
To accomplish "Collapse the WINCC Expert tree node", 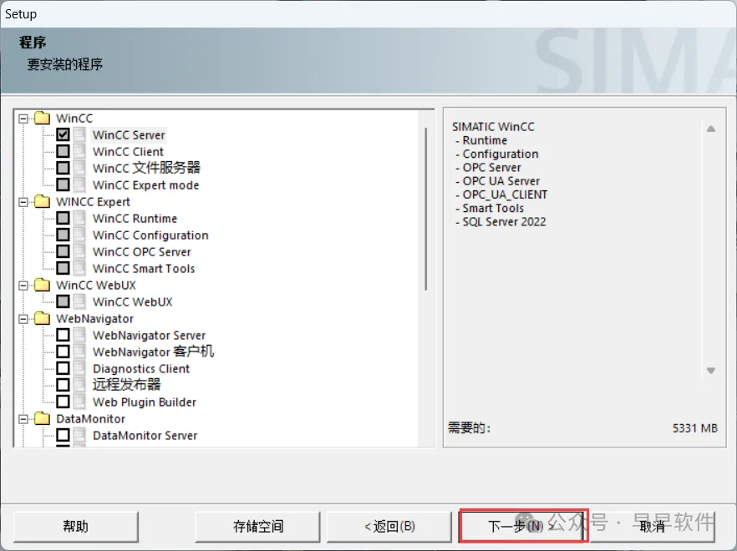I will (23, 202).
